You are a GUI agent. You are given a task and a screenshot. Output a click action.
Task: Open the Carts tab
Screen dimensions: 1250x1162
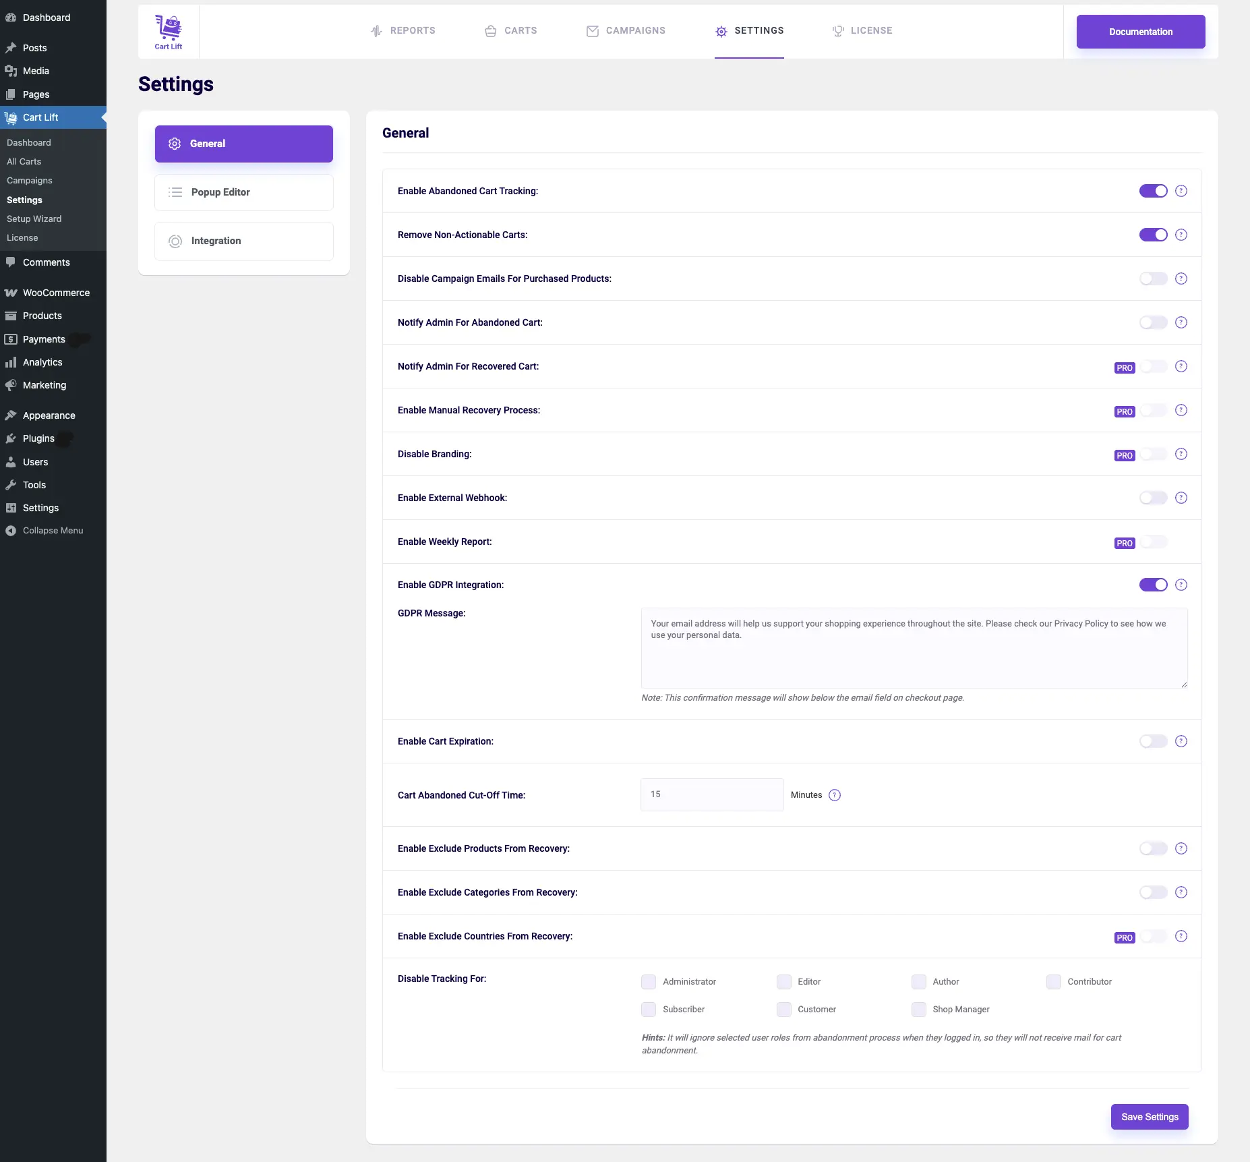pyautogui.click(x=511, y=31)
